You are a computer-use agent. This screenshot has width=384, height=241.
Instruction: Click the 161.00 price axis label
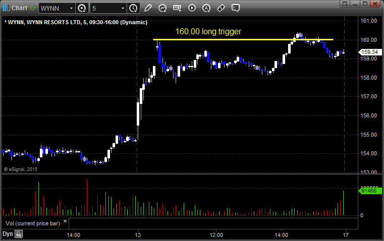pyautogui.click(x=368, y=21)
